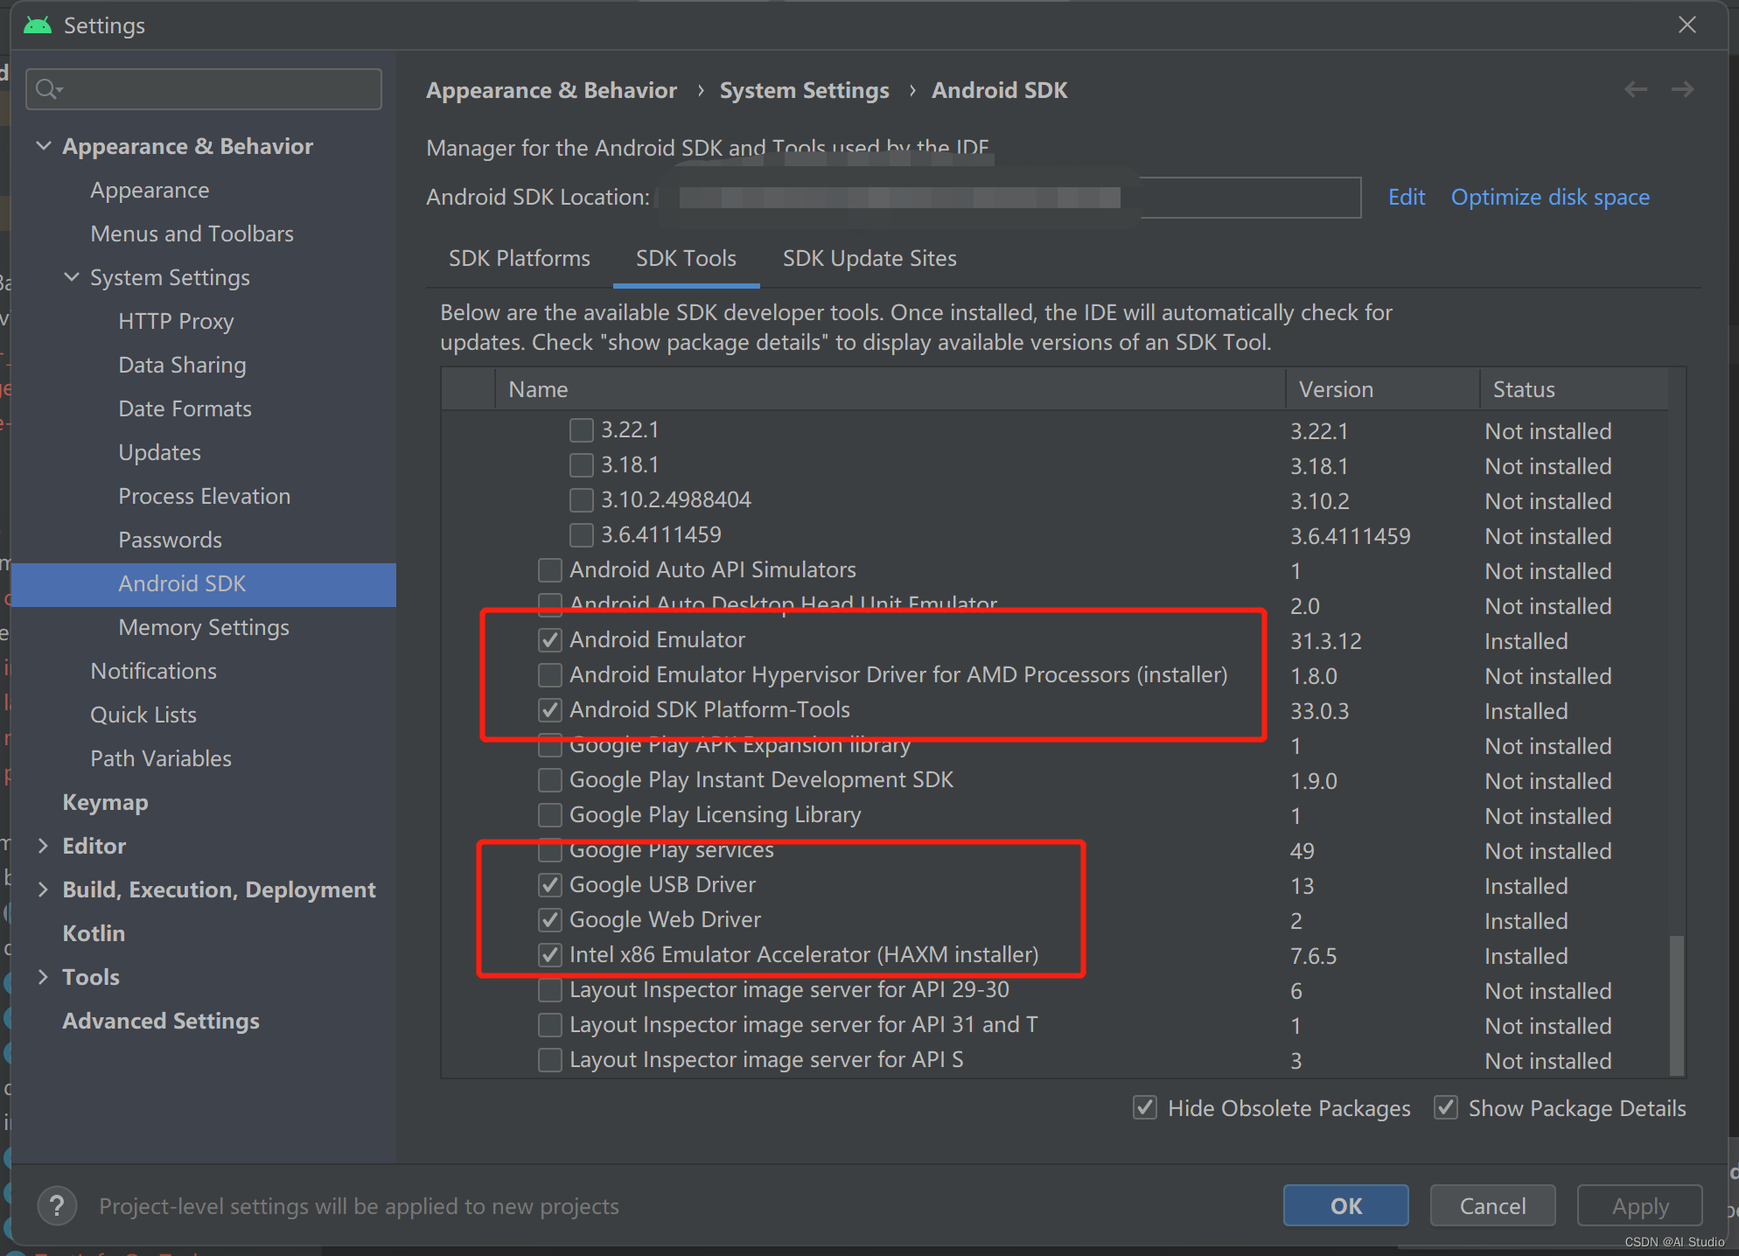This screenshot has height=1256, width=1739.
Task: Uncheck the Google Web Driver package
Action: coord(550,919)
